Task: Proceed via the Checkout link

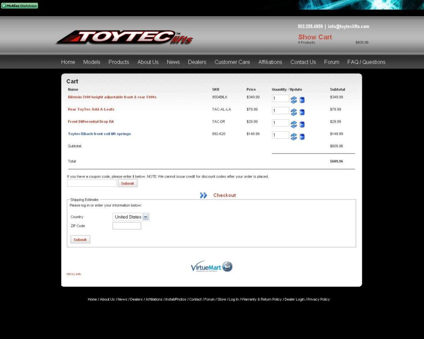Action: pos(224,195)
